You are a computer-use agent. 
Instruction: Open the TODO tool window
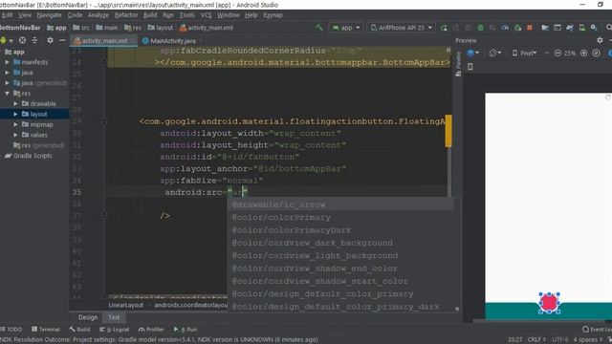11,330
